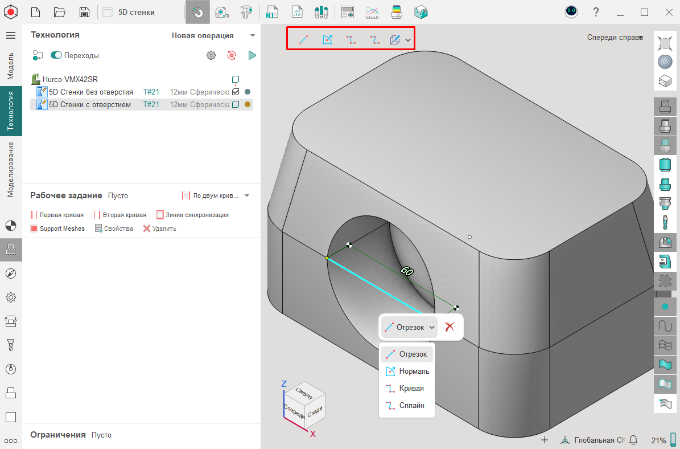Select the line segment tool in top toolbar
This screenshot has height=449, width=680.
pyautogui.click(x=303, y=40)
